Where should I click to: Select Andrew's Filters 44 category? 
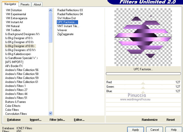point(16,94)
